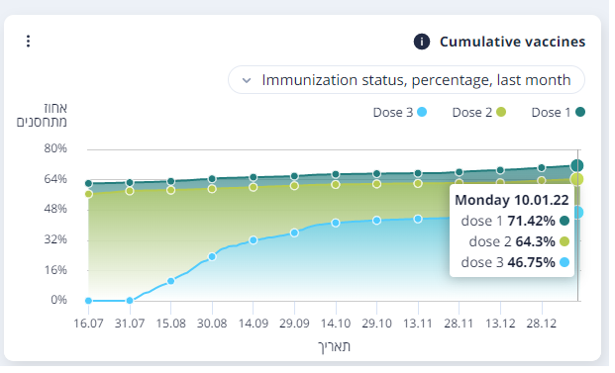Open the three-dot options menu

pyautogui.click(x=28, y=42)
